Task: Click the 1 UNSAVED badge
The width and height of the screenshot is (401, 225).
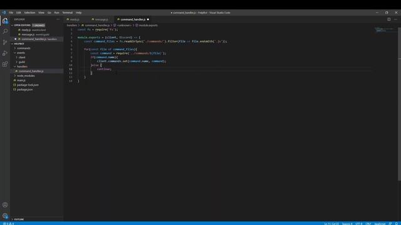Action: pyautogui.click(x=39, y=25)
